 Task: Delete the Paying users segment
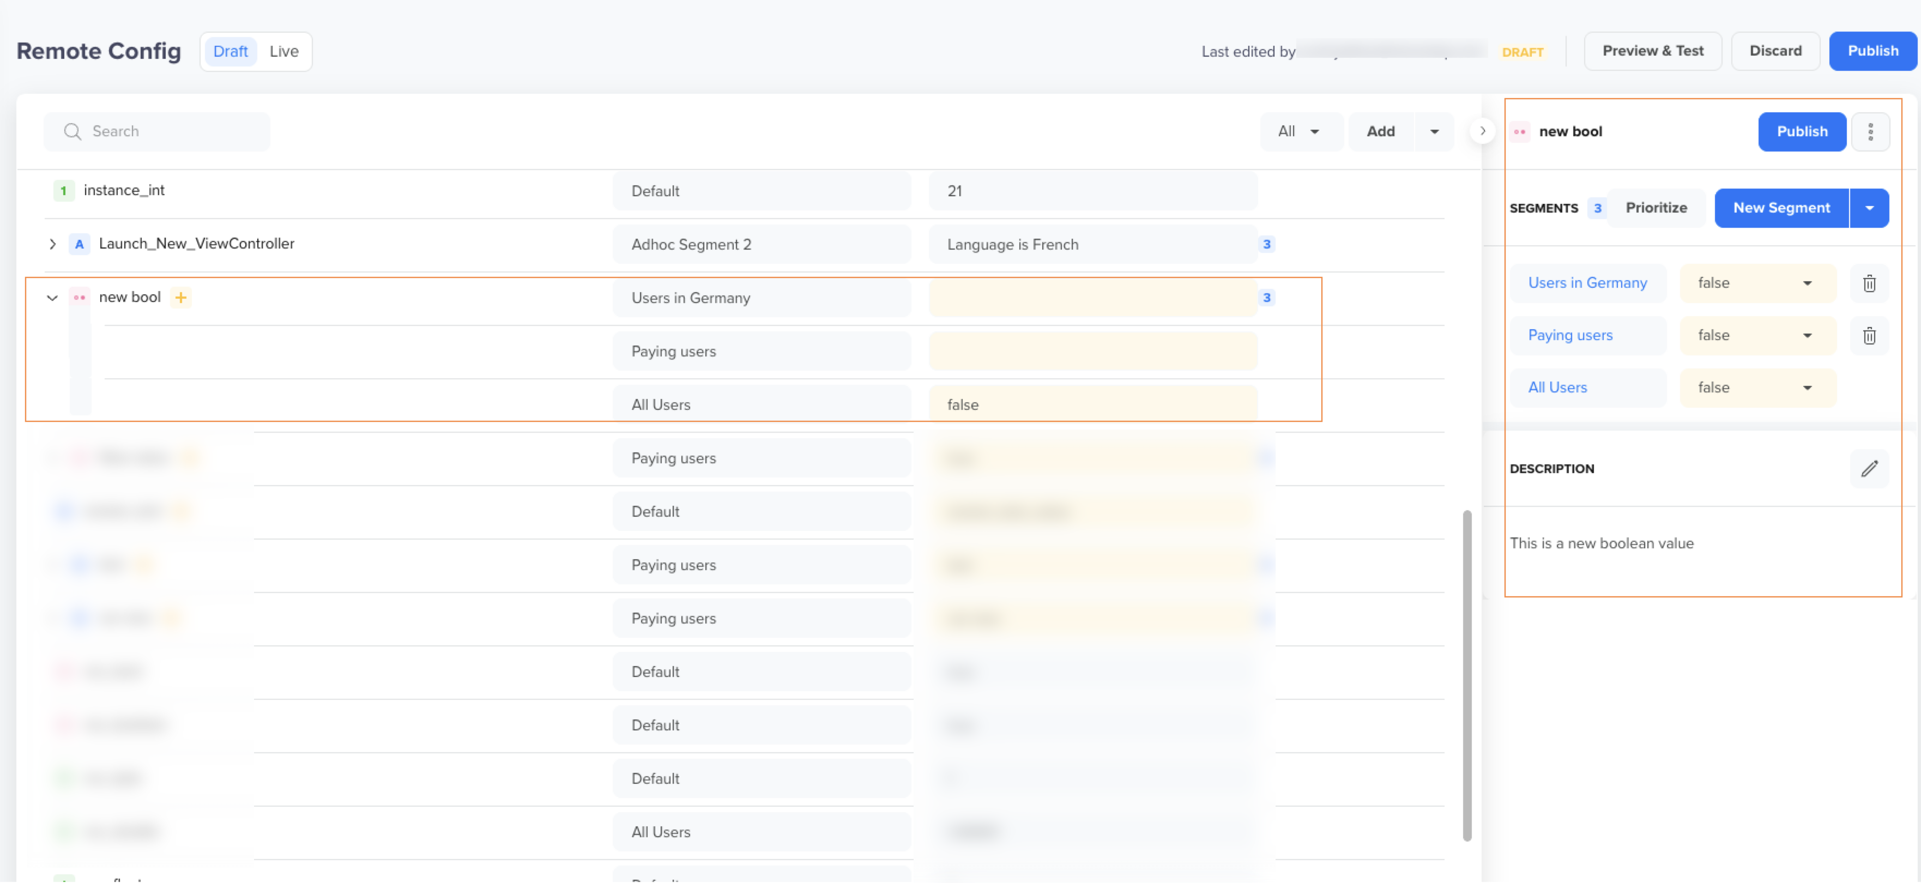click(1869, 336)
